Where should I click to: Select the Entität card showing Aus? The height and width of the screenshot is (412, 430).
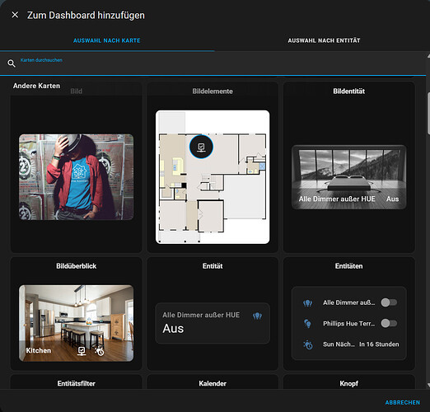(x=213, y=323)
